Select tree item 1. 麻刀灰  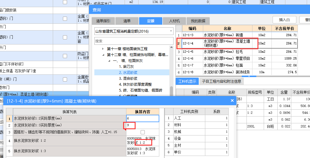coord(127,67)
